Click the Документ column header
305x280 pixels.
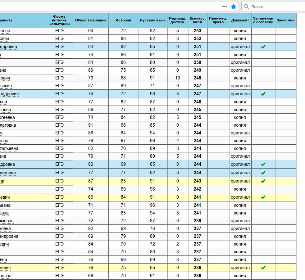click(240, 20)
